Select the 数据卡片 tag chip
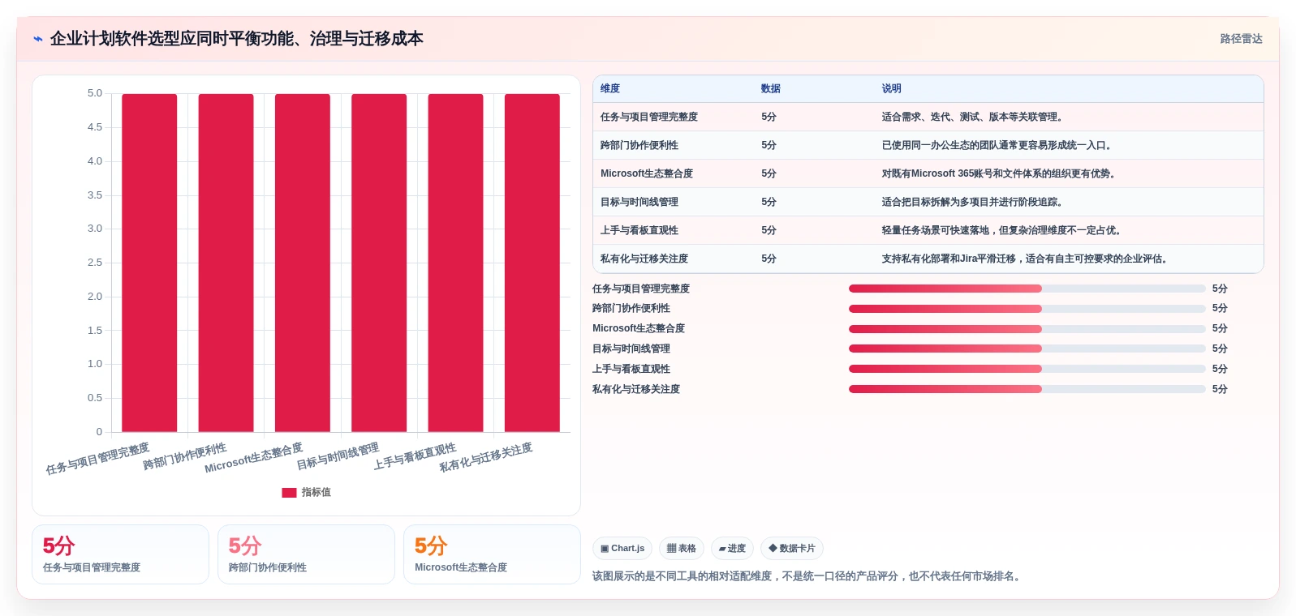 [792, 549]
